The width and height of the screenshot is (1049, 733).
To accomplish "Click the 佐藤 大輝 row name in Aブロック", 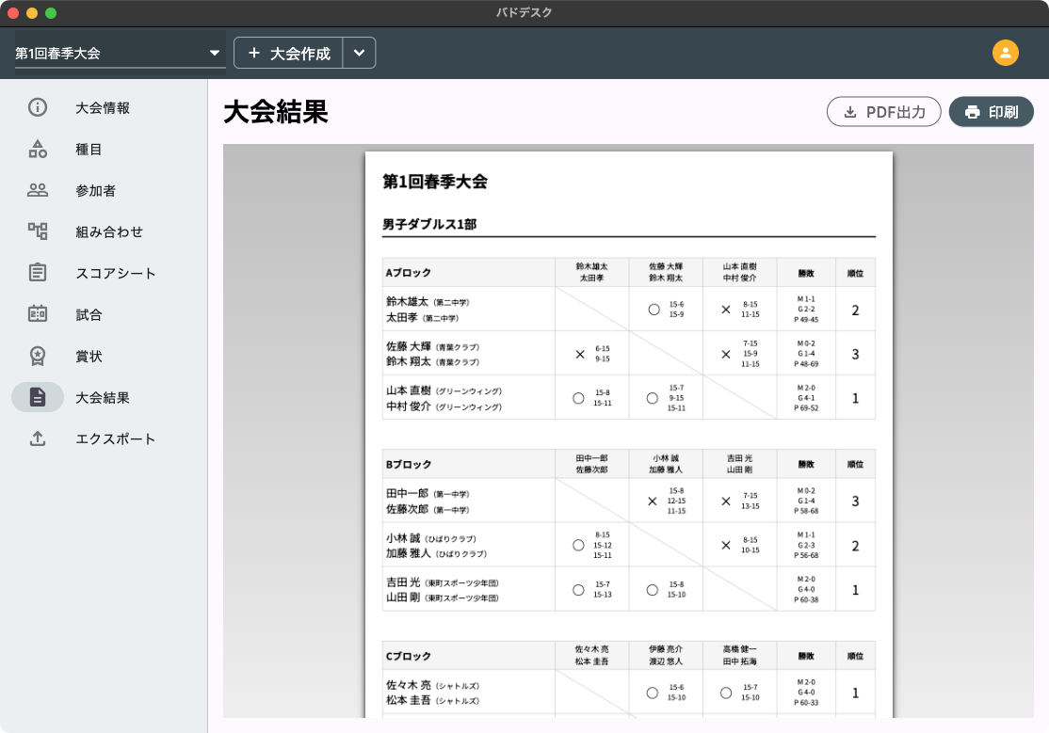I will point(409,346).
